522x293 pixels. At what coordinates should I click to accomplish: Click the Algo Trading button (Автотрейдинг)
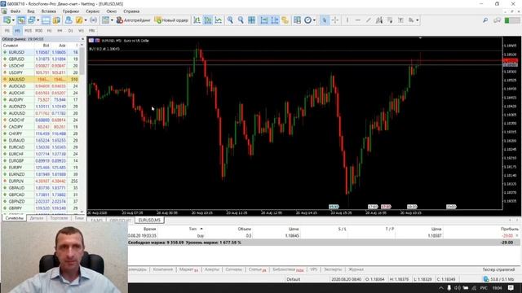pos(133,20)
